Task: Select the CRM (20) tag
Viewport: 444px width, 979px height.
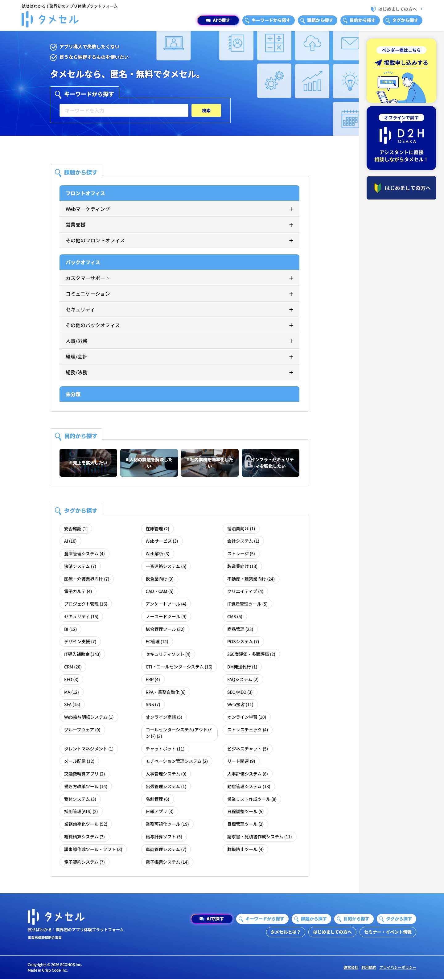Action: (73, 667)
